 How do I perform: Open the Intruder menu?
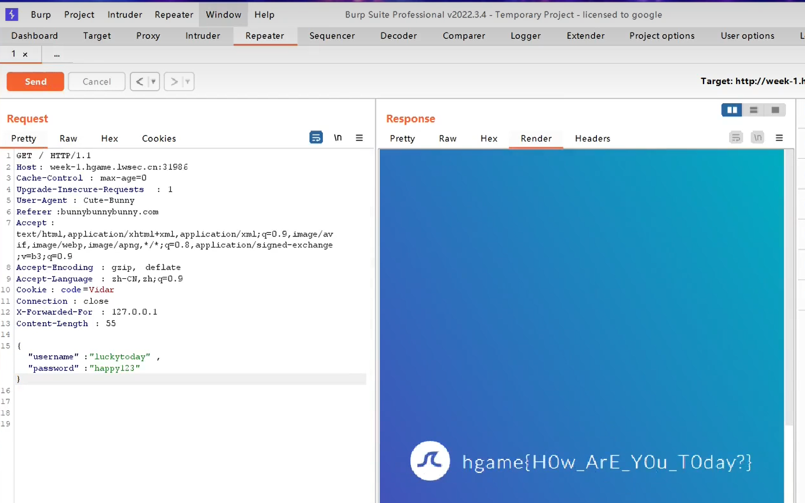click(x=125, y=14)
